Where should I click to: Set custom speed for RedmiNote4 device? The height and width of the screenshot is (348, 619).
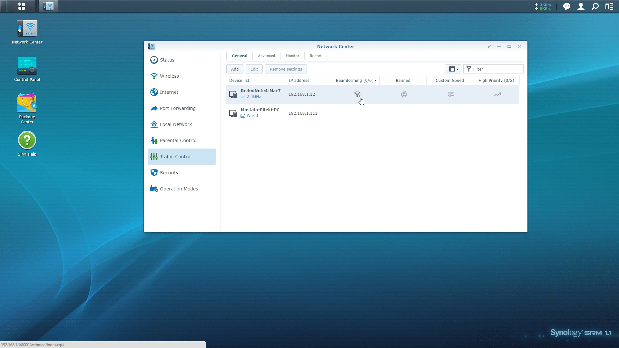pyautogui.click(x=450, y=94)
